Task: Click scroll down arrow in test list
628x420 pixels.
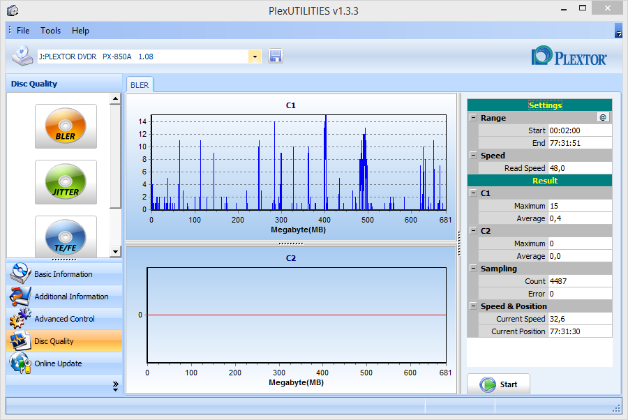Action: click(x=115, y=251)
